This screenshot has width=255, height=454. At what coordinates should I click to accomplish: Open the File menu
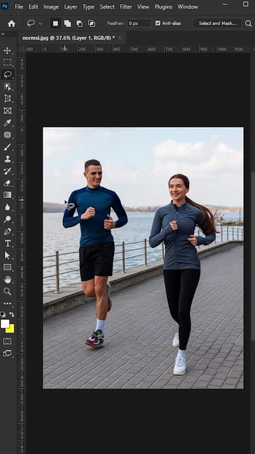[x=19, y=6]
